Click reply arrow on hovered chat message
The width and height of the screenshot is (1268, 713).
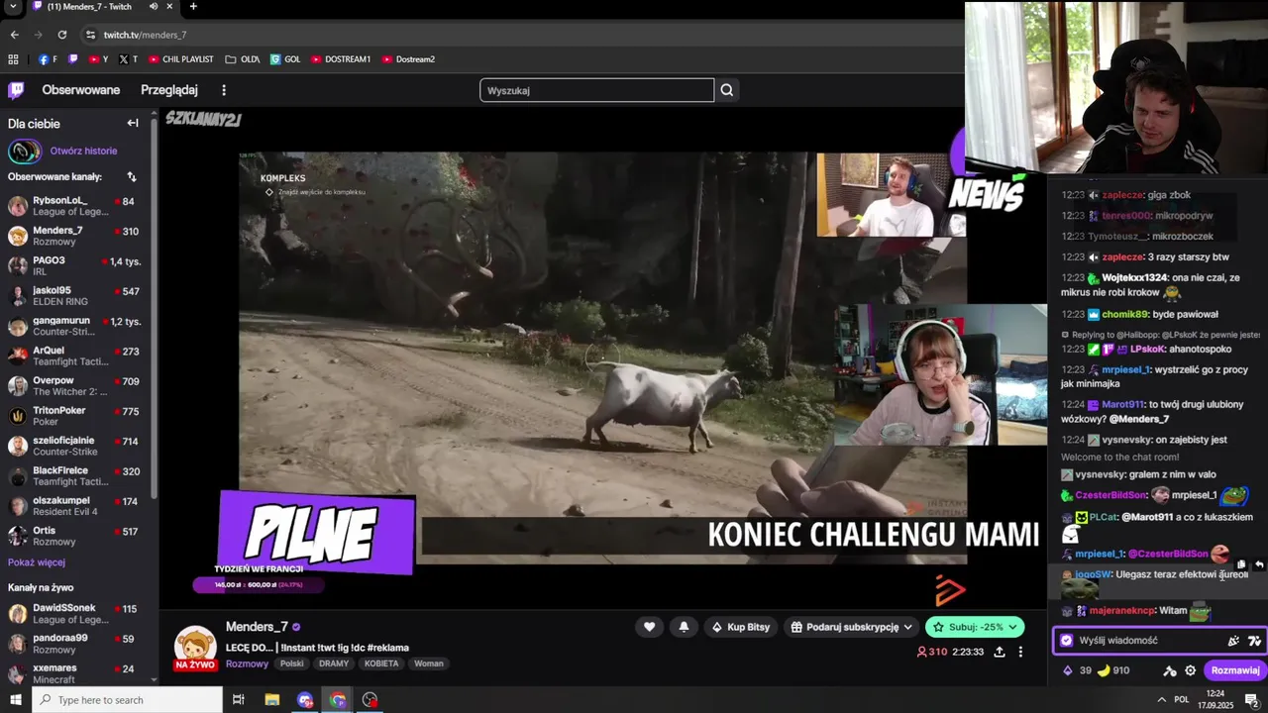1259,564
